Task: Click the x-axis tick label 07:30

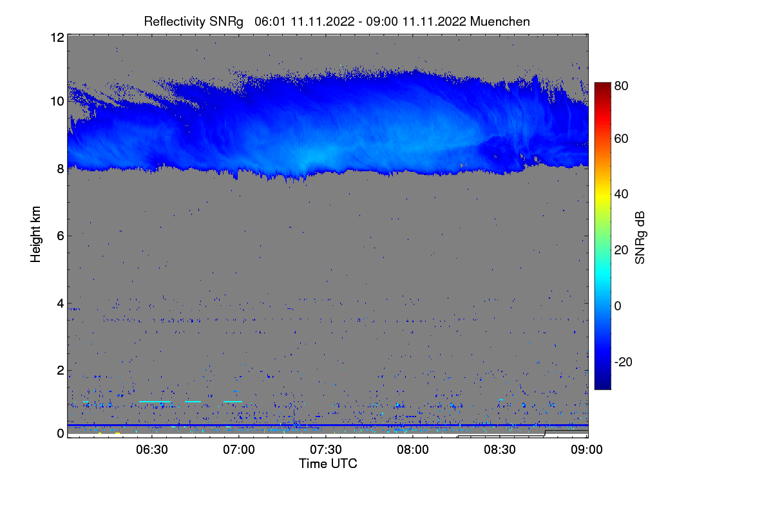Action: [326, 449]
